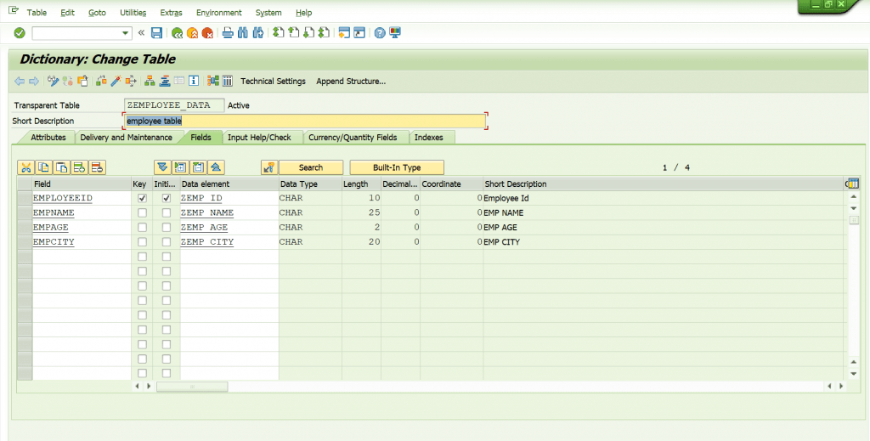Check the Key checkbox for EMPNAME

coord(143,212)
